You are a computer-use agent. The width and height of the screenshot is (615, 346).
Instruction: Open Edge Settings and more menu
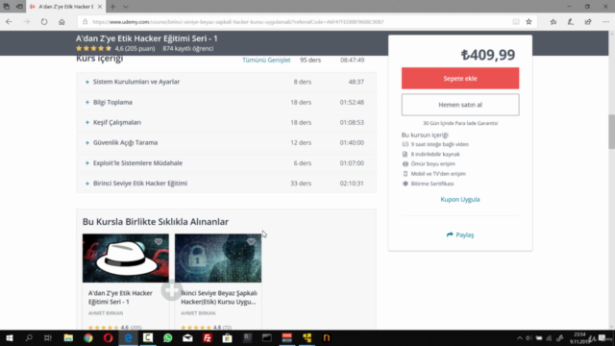pos(605,22)
